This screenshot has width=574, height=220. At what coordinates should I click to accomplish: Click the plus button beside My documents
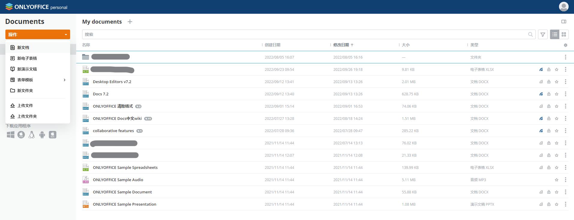130,22
